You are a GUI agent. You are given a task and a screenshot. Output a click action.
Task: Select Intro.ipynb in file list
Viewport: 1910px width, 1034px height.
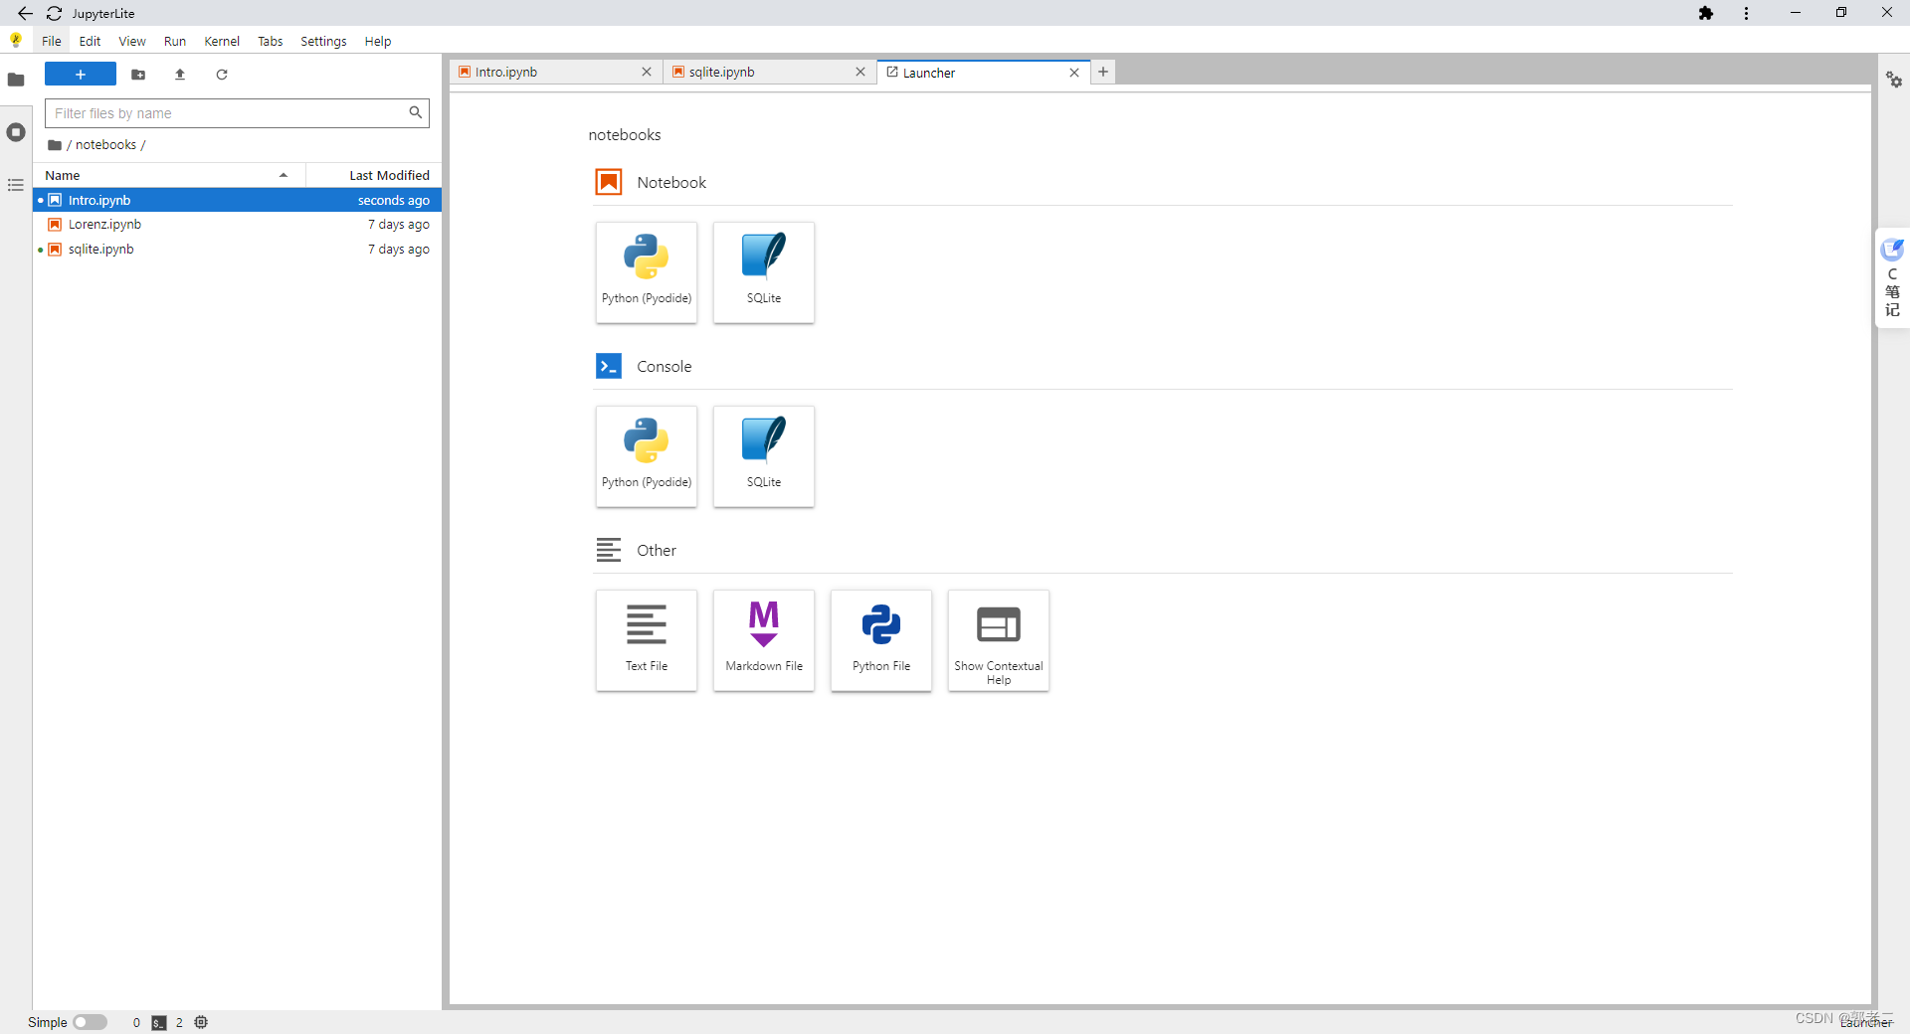pyautogui.click(x=238, y=200)
